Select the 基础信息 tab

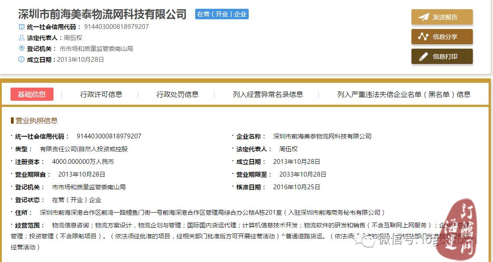point(32,94)
